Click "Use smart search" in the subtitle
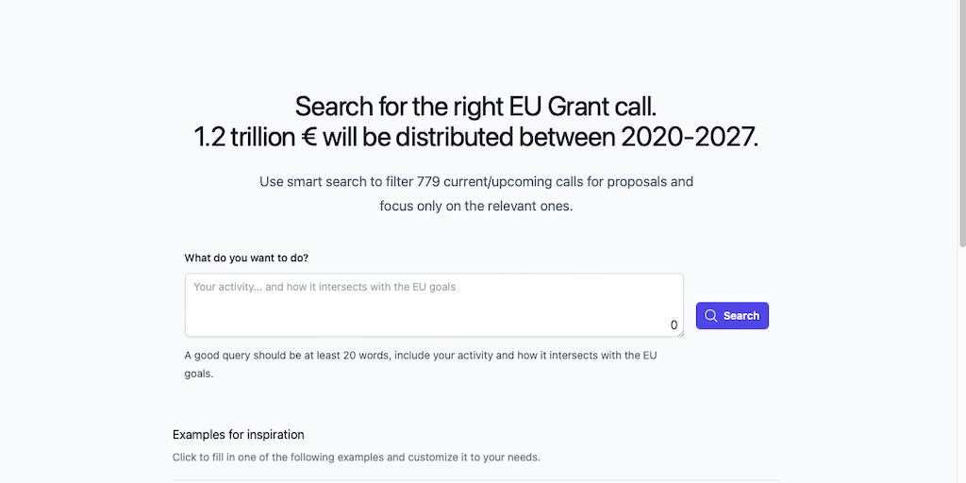Viewport: 966px width, 483px height. (x=312, y=181)
